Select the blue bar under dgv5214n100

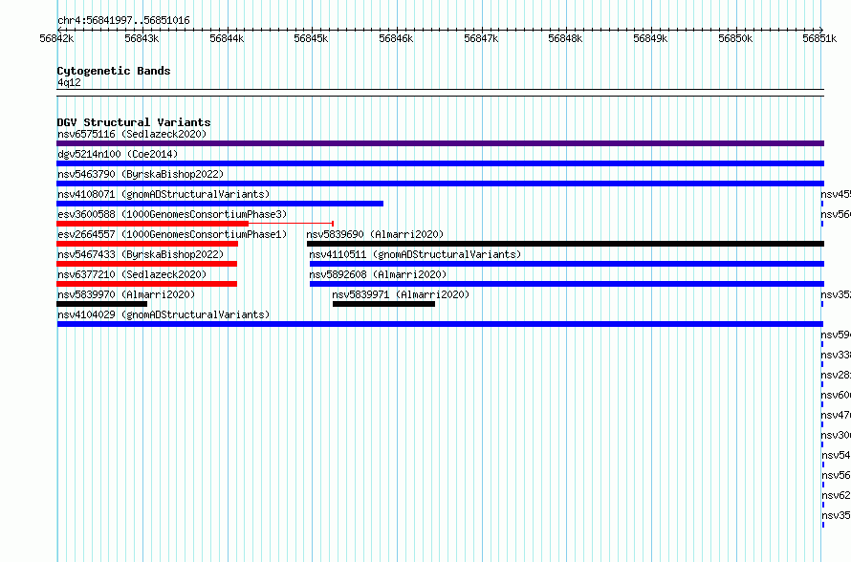tap(440, 163)
